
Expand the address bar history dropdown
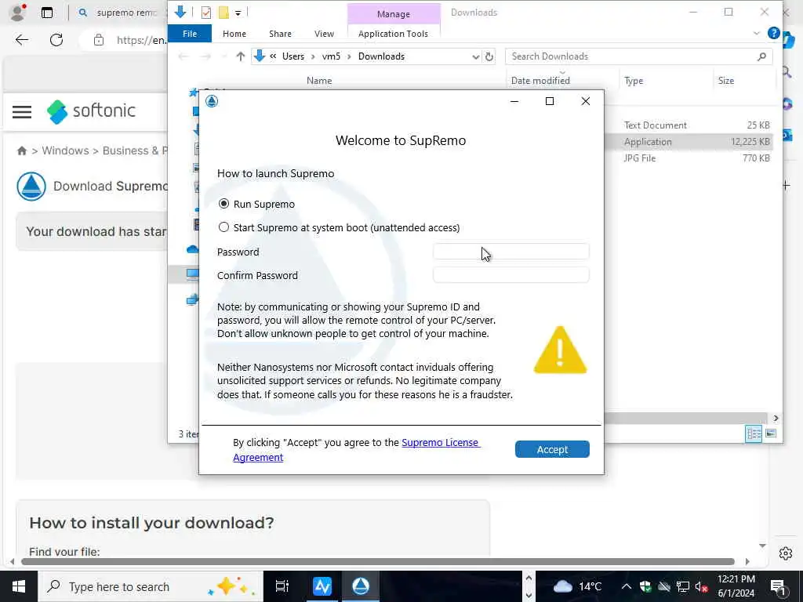coord(476,56)
